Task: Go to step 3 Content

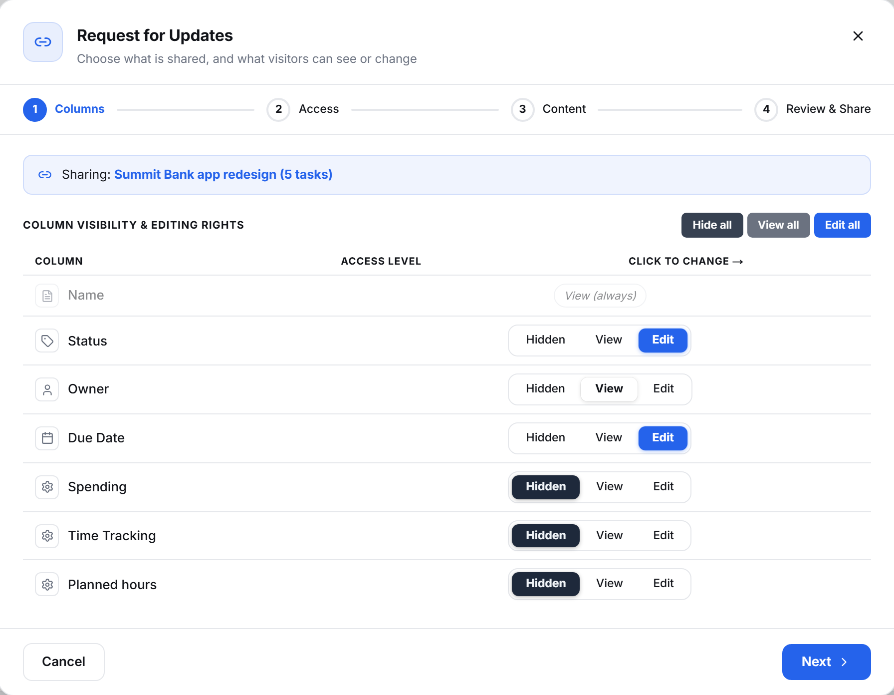Action: (x=549, y=109)
